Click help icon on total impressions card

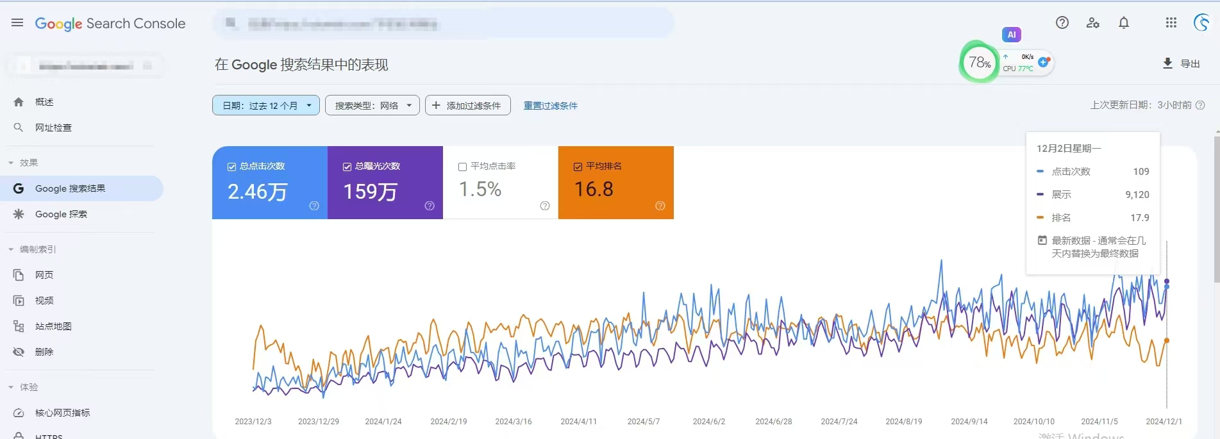pos(430,206)
